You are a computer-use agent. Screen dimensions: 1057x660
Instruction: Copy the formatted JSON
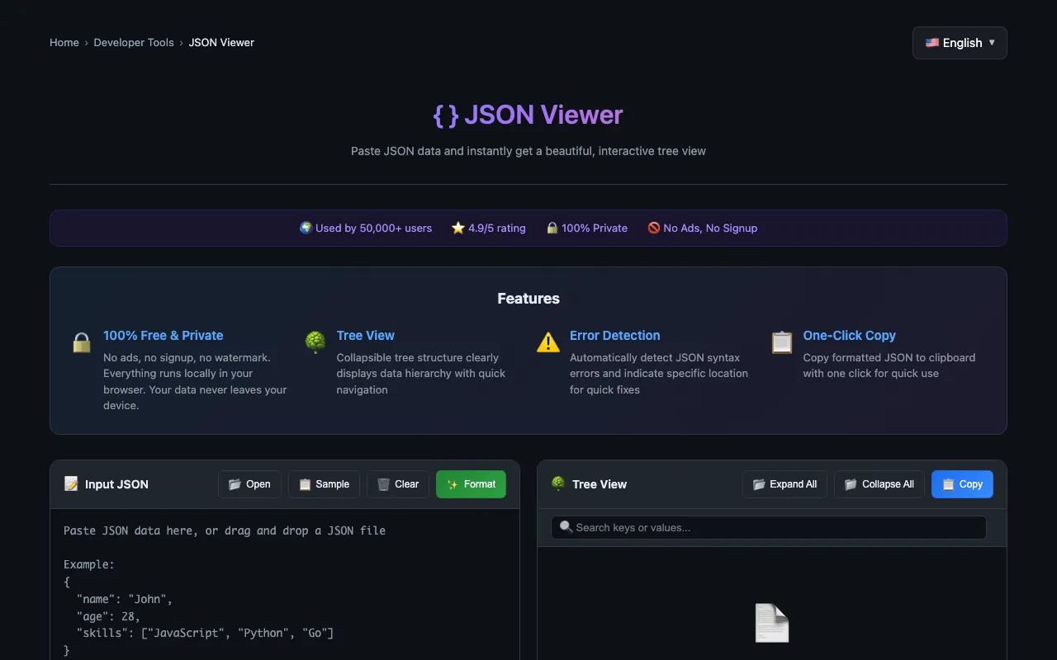point(962,484)
